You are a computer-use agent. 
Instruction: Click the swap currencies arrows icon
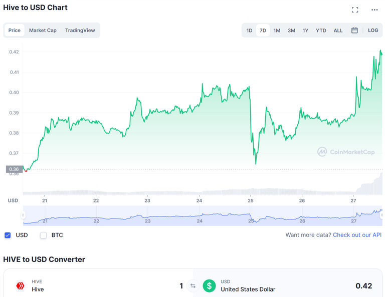click(193, 285)
